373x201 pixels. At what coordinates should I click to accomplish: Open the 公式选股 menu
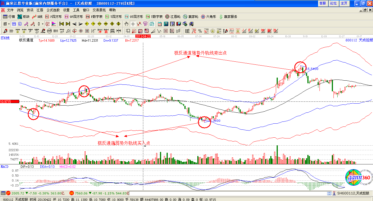click(53, 10)
